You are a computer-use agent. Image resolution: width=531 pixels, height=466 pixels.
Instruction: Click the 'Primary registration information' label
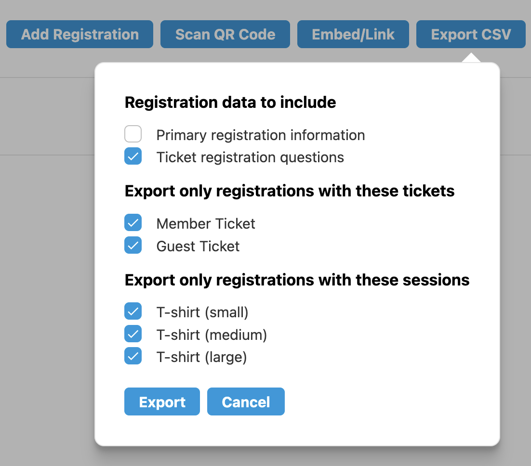click(x=261, y=135)
